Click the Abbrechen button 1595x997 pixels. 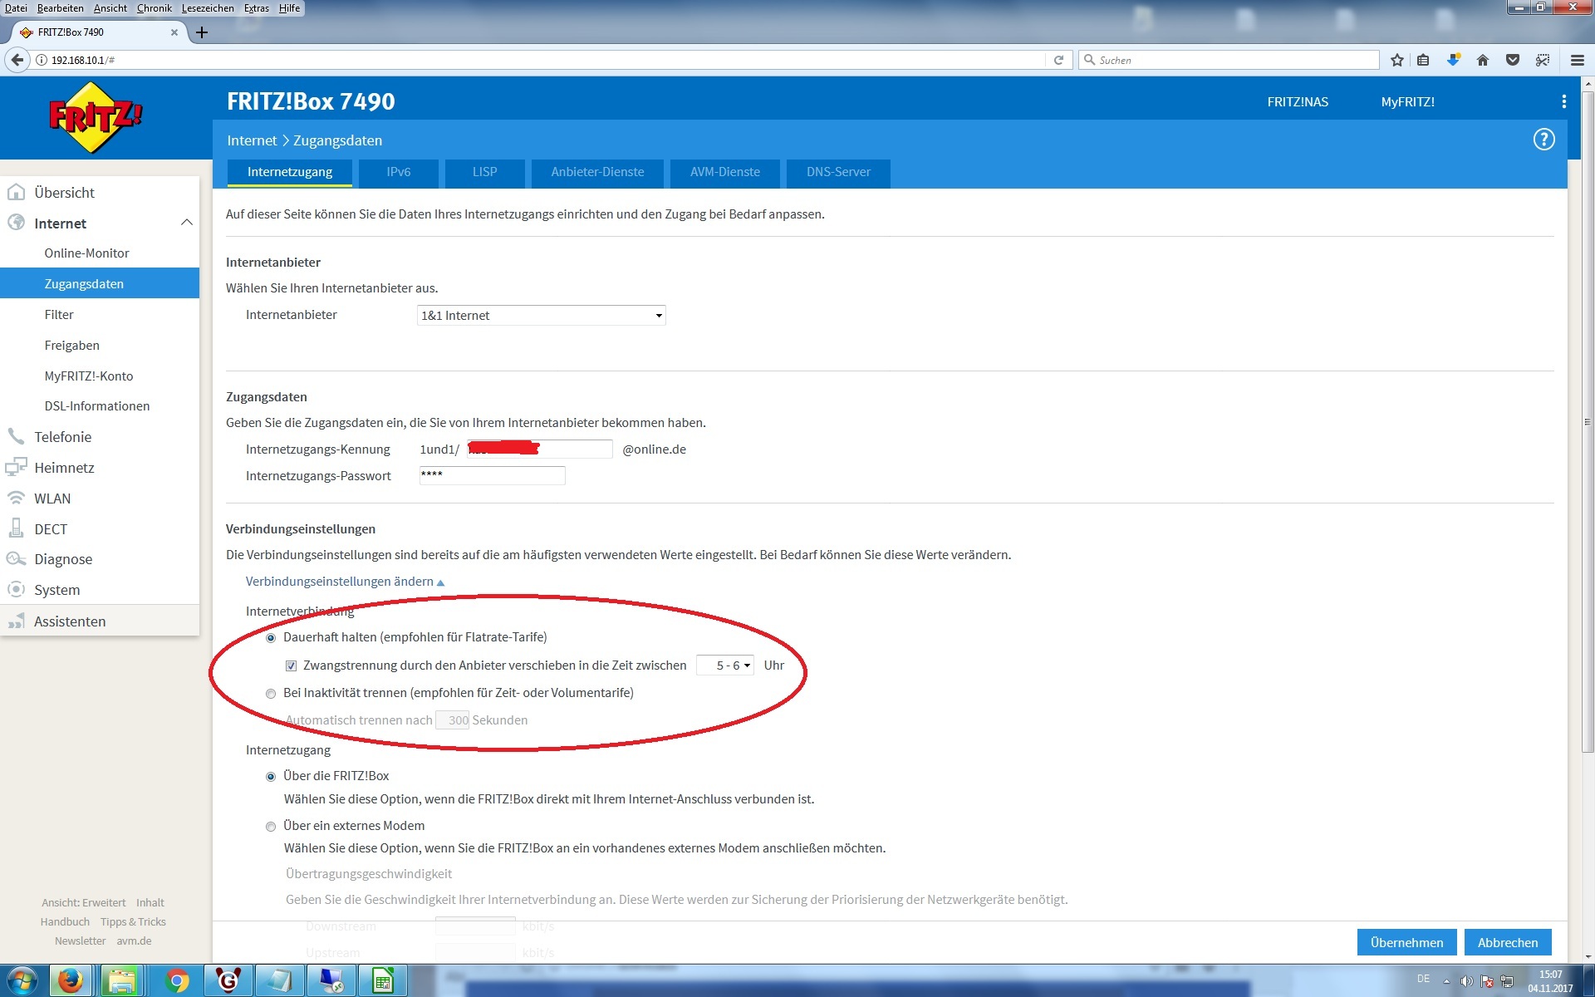click(x=1508, y=942)
